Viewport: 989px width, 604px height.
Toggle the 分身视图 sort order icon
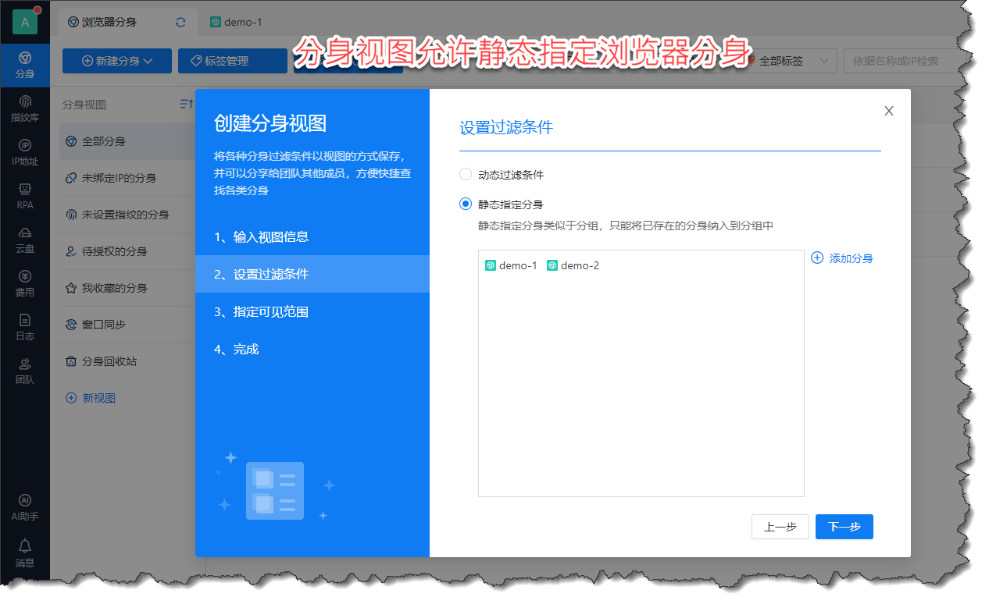coord(186,105)
